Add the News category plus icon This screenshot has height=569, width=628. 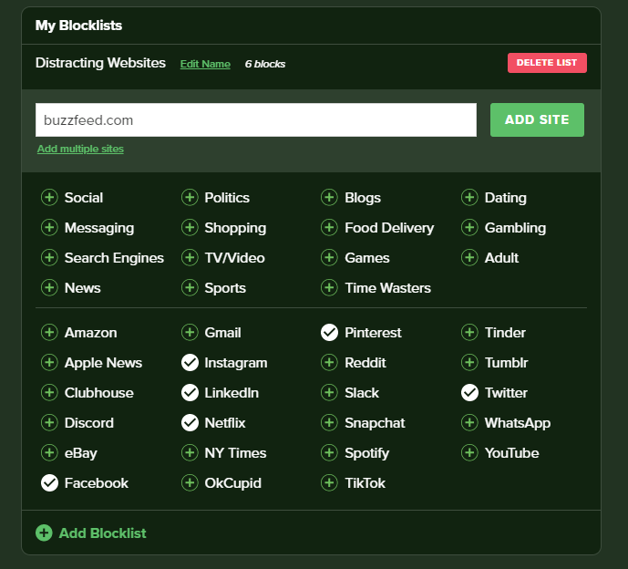(x=49, y=288)
